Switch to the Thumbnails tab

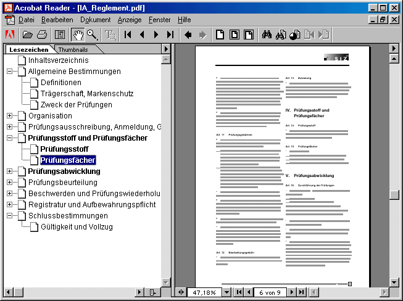(73, 49)
